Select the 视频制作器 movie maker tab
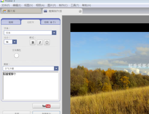 click(x=62, y=11)
